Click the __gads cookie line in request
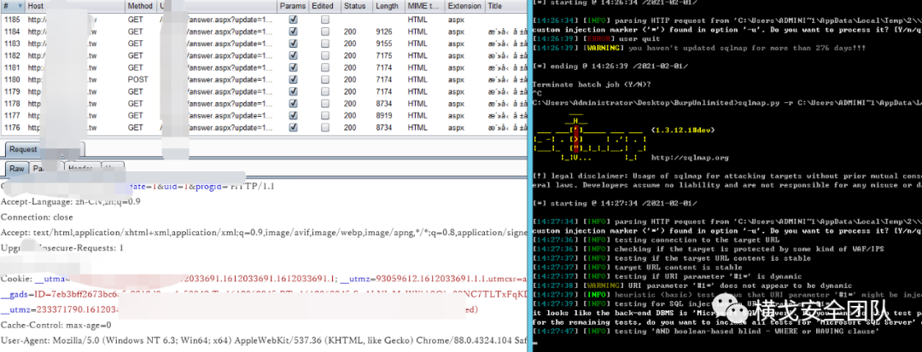Screen dimensions: 922x352 264,294
